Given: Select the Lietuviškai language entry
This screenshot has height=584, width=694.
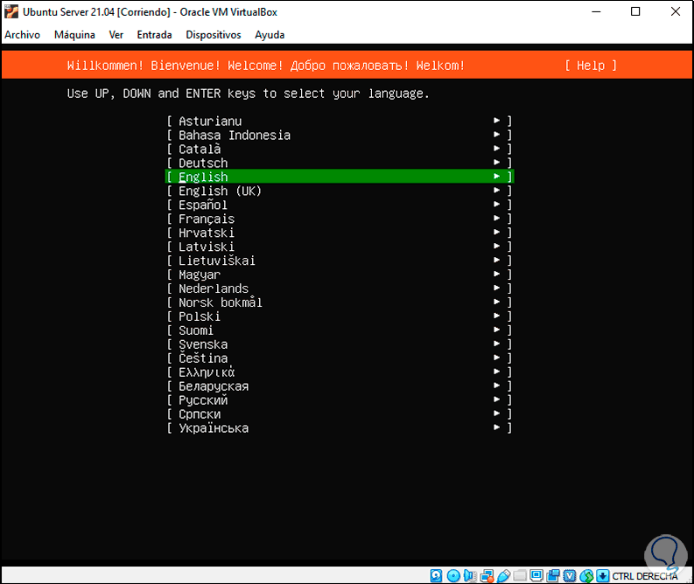Looking at the screenshot, I should 340,261.
